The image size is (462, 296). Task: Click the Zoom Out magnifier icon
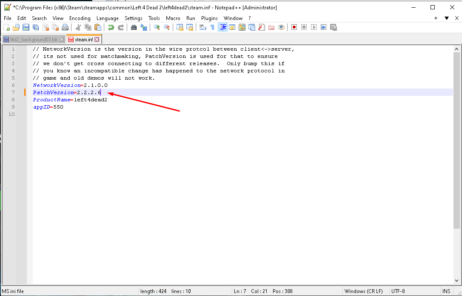166,27
